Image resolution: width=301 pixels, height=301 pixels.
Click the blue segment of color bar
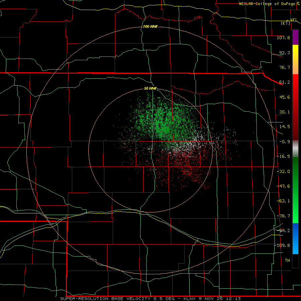coord(295,238)
